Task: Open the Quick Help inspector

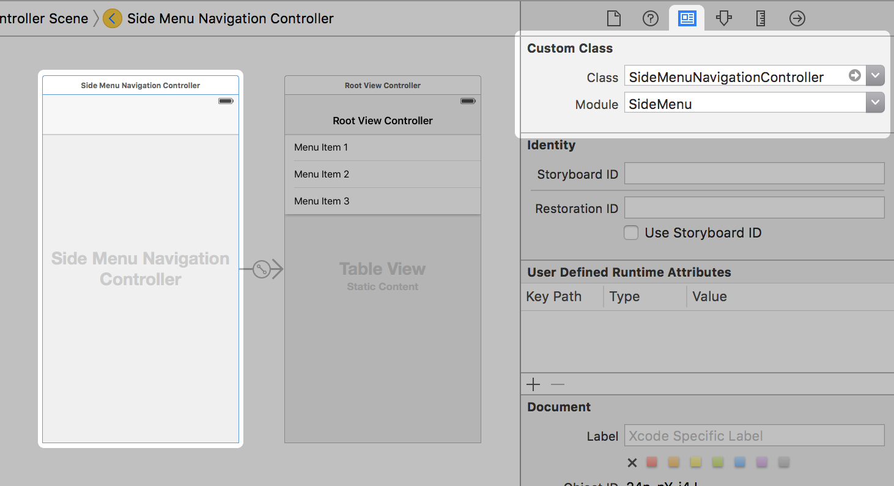Action: click(x=650, y=18)
